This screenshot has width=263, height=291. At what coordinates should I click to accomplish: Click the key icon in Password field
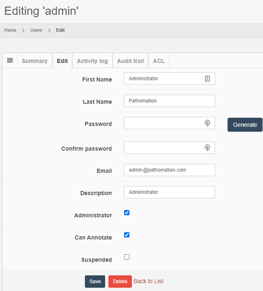(207, 123)
